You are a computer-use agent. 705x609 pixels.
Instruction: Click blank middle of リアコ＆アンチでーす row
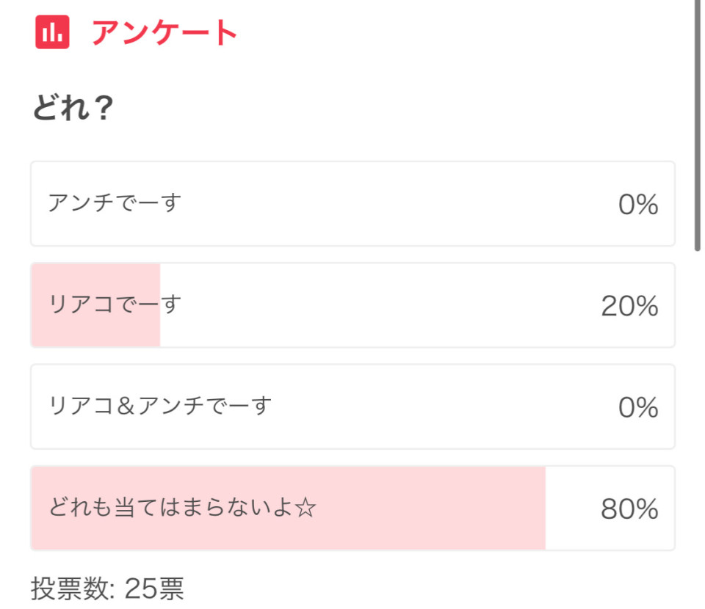441,406
